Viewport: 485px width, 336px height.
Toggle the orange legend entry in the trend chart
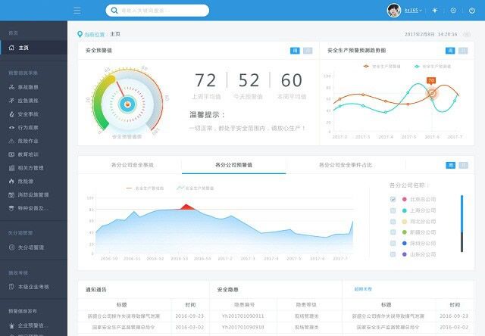(x=382, y=67)
